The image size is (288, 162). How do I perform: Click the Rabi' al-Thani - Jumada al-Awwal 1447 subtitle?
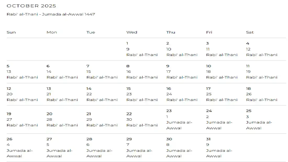pos(51,14)
